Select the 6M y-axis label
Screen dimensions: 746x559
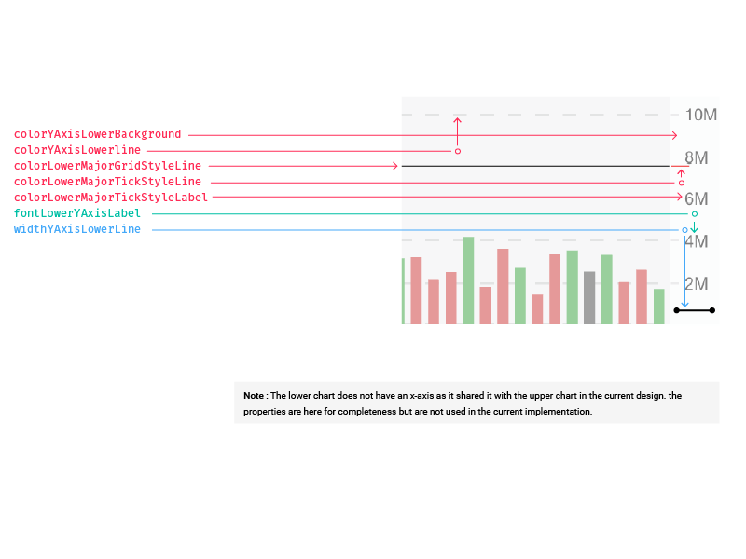point(697,199)
